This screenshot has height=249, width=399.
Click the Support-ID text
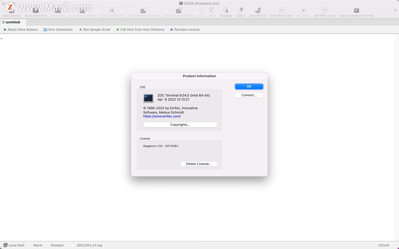161,146
